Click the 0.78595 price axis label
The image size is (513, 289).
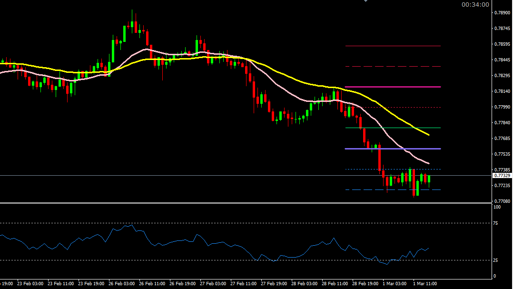coord(502,44)
